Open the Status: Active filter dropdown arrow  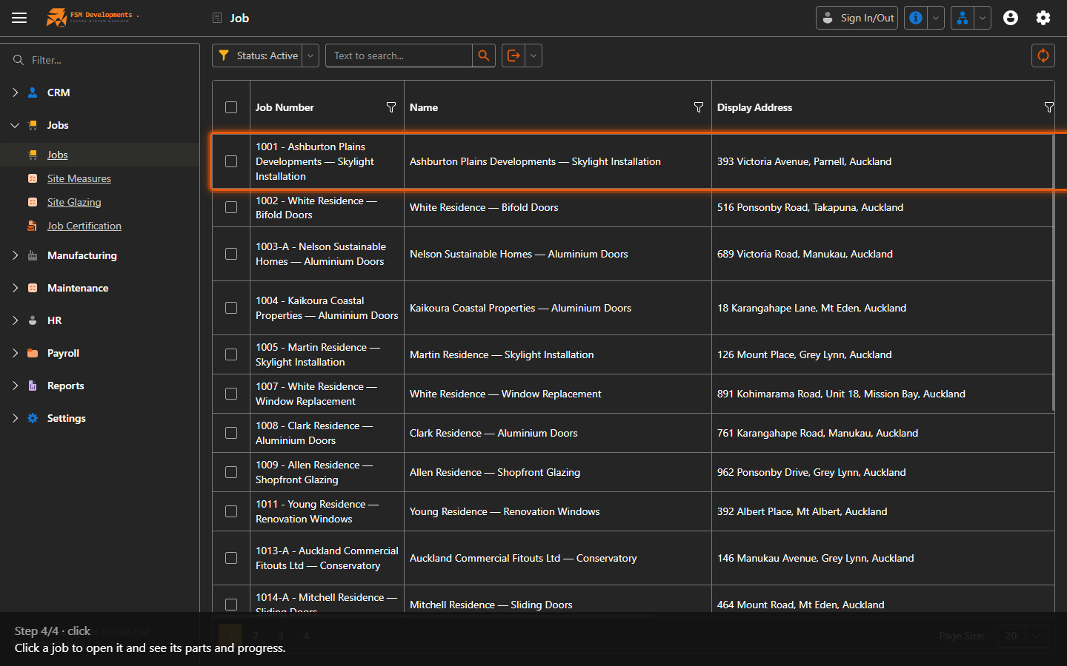[x=311, y=55]
